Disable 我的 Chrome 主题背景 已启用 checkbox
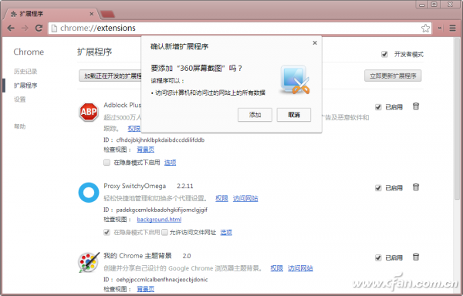Viewport: 463px width, 296px height. pos(378,257)
